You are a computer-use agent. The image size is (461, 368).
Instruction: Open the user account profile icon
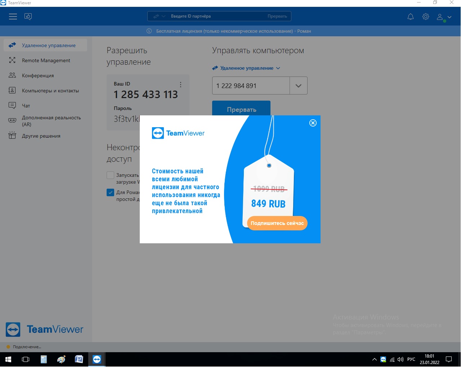[x=440, y=17]
